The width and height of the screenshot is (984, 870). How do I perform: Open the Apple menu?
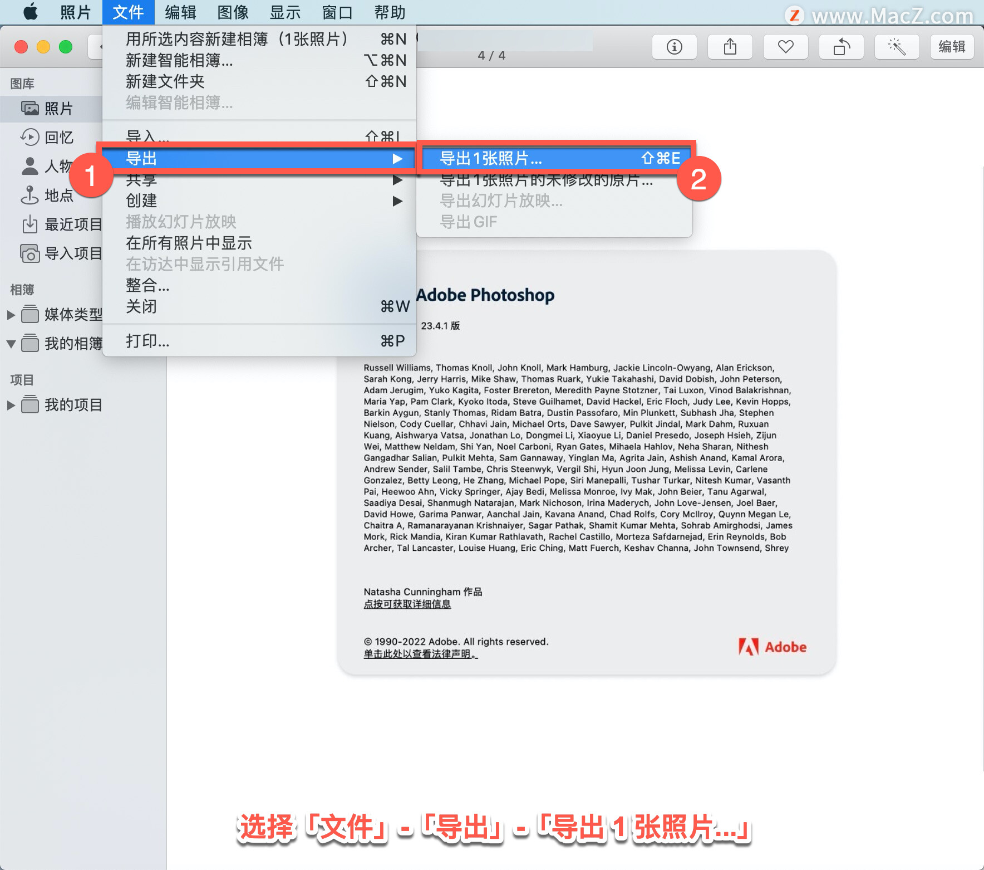click(x=31, y=12)
